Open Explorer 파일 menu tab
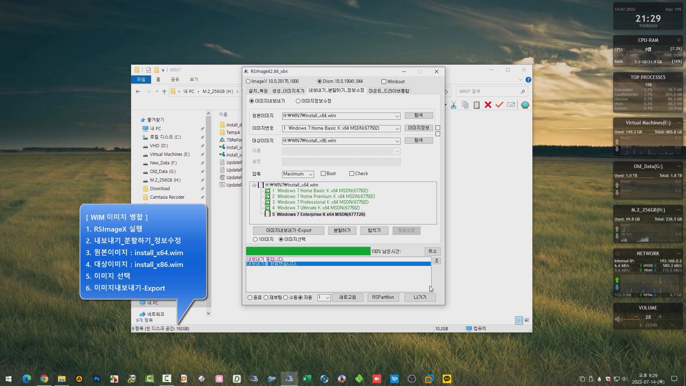686x386 pixels. click(x=141, y=79)
